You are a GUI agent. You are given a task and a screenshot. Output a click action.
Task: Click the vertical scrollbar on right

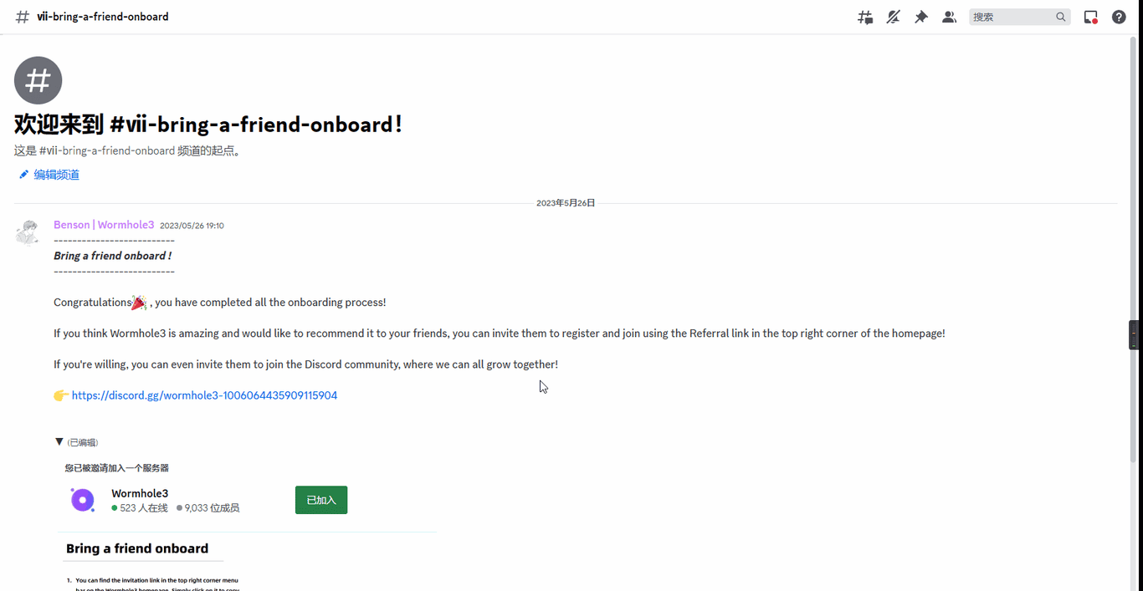point(1134,249)
